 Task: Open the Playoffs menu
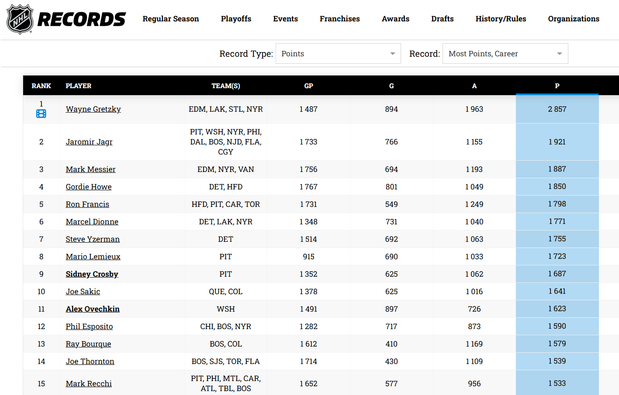click(236, 19)
